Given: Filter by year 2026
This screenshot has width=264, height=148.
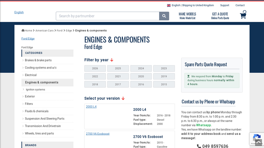Looking at the screenshot, I should (95, 68).
